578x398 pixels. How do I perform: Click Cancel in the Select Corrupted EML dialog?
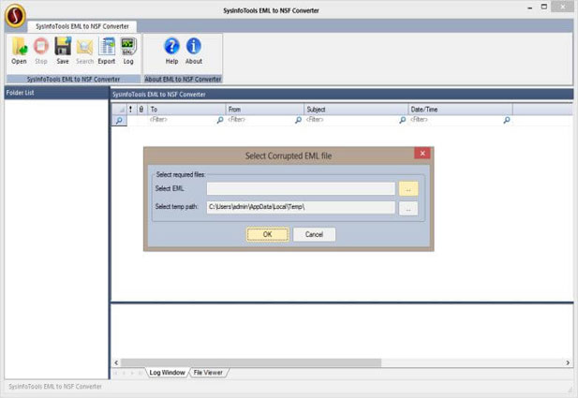[314, 234]
